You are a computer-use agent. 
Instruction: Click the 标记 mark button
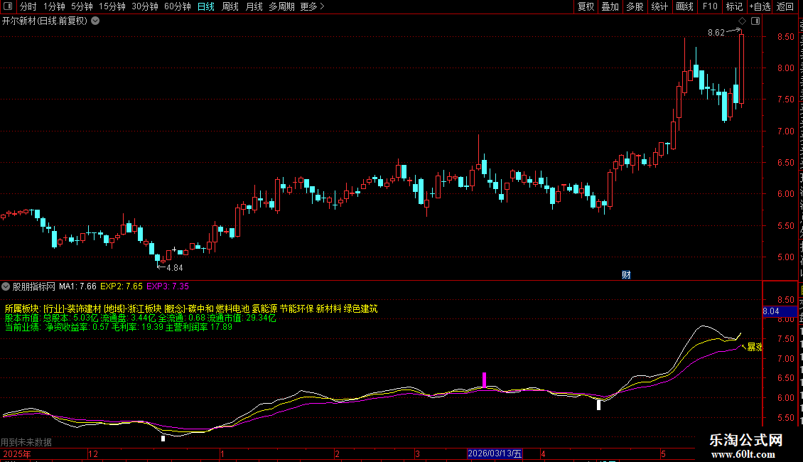(734, 6)
